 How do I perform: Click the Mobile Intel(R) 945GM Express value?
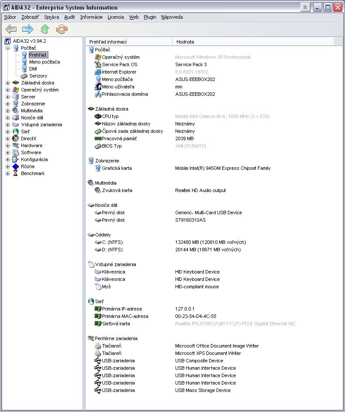tap(223, 168)
